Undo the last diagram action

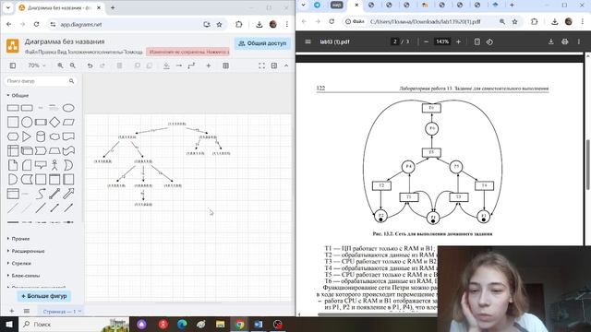(x=90, y=65)
